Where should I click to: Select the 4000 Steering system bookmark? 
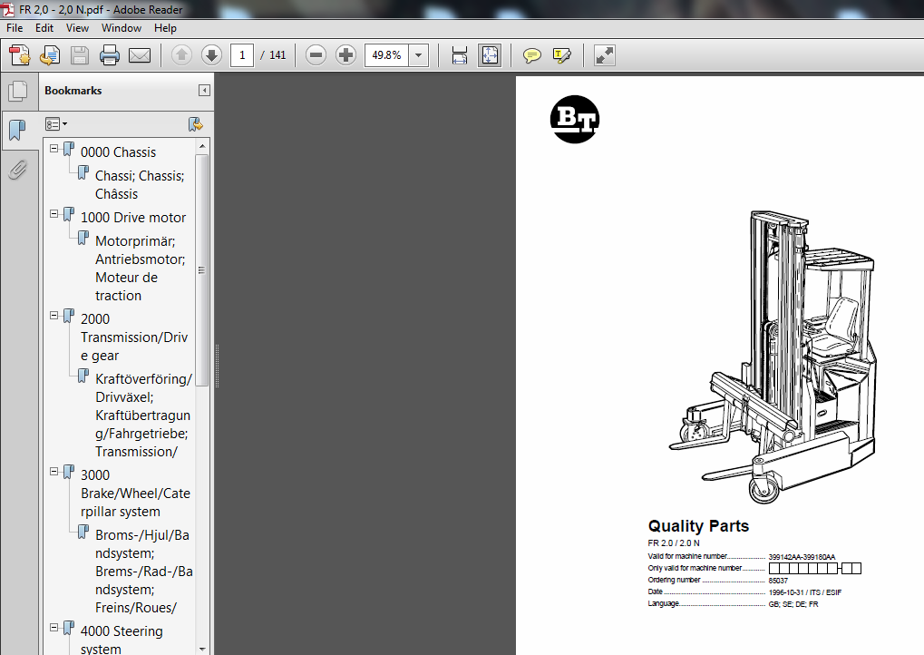(122, 640)
